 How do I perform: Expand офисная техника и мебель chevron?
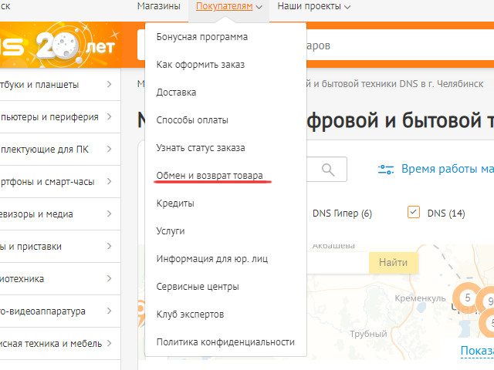109,343
